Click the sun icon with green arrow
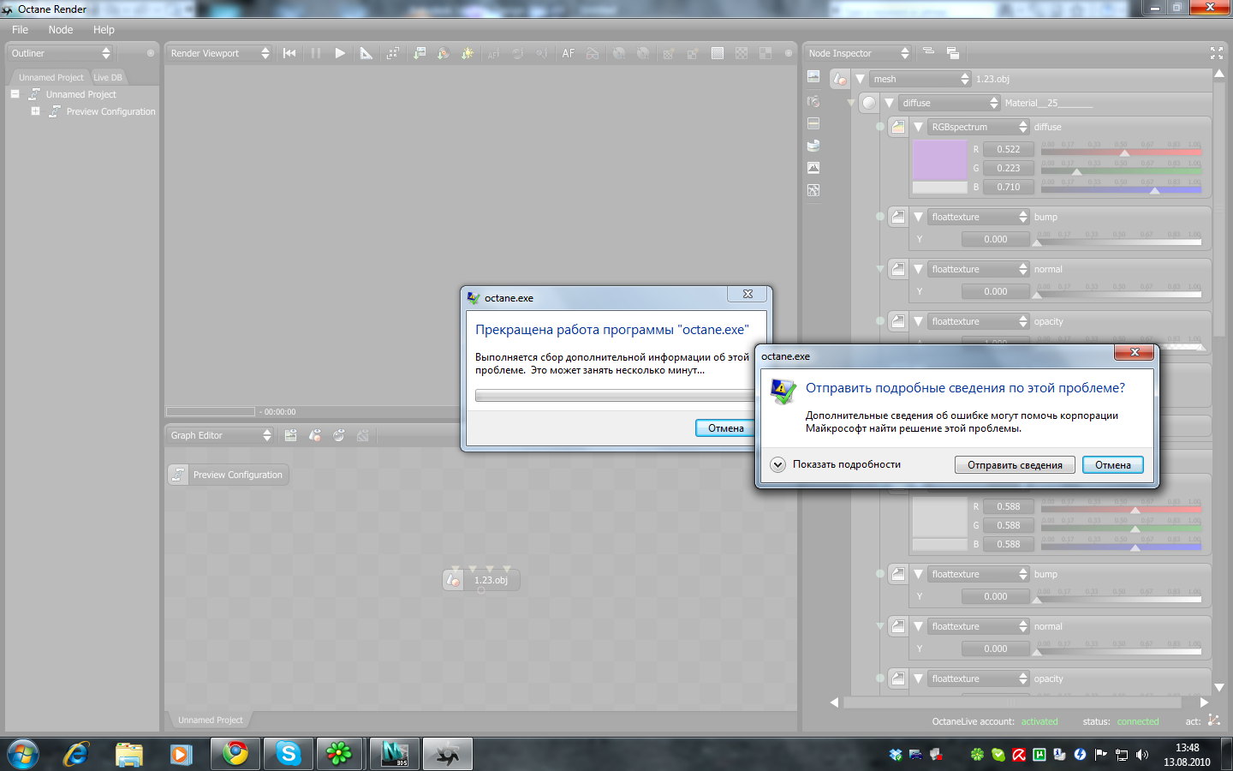 [468, 53]
